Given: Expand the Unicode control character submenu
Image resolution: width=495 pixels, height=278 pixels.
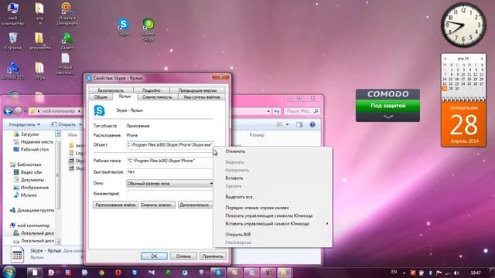Looking at the screenshot, I should 327,224.
